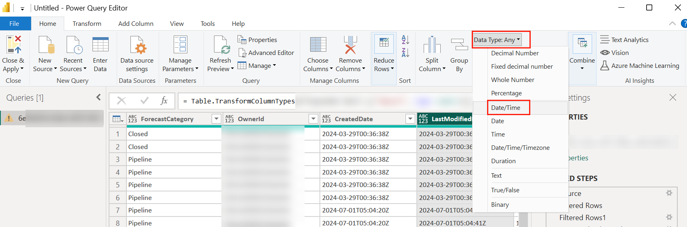Image resolution: width=687 pixels, height=227 pixels.
Task: Close the Query Settings pane
Action: click(x=672, y=97)
